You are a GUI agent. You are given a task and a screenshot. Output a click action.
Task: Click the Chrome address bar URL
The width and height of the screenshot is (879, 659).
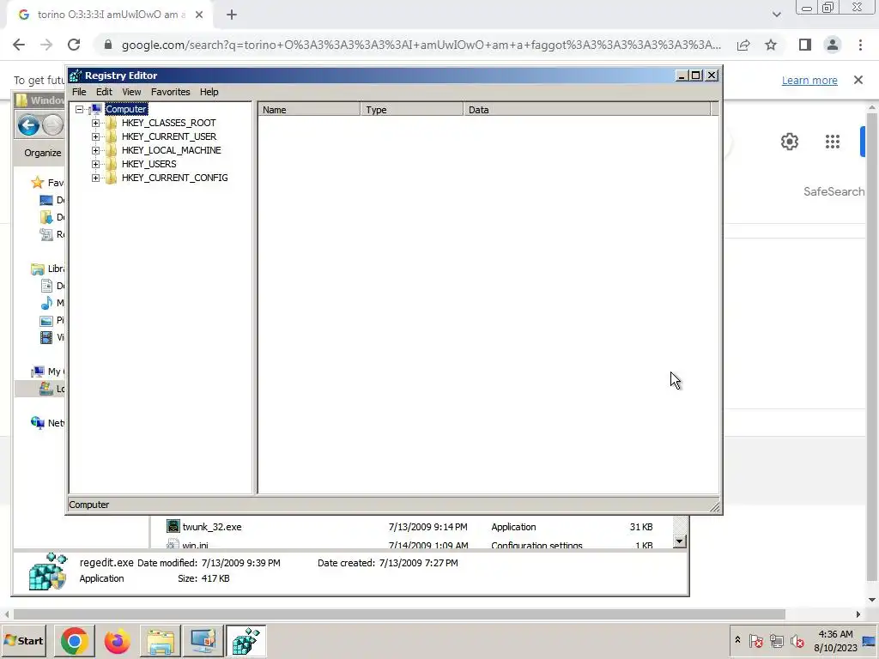pyautogui.click(x=421, y=45)
